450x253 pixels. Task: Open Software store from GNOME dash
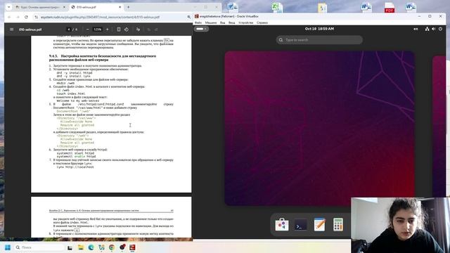[282, 224]
